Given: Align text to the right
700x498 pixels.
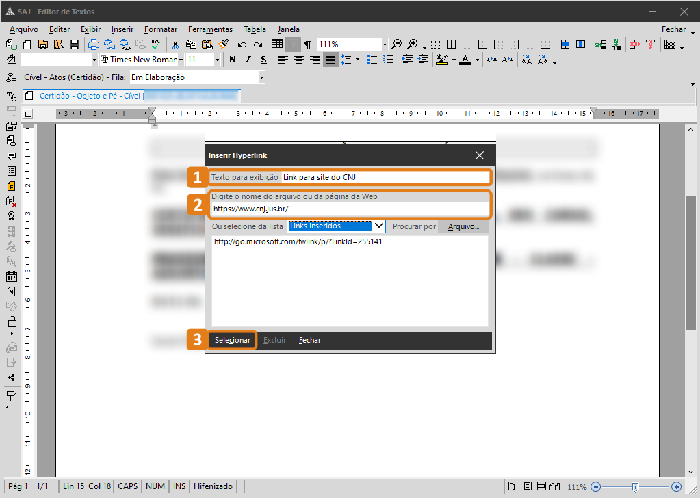Looking at the screenshot, I should coord(315,60).
